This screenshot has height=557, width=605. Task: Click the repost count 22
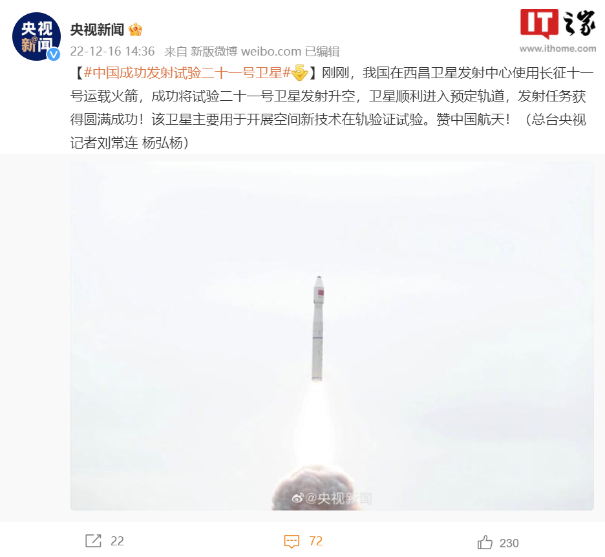point(117,541)
